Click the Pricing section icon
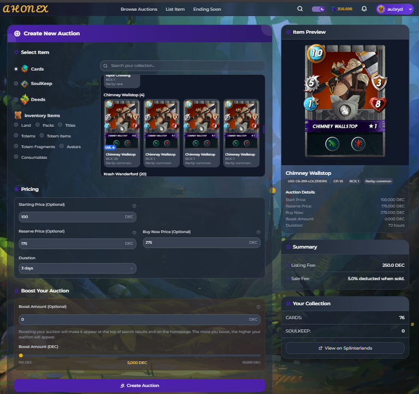The width and height of the screenshot is (419, 394). coord(16,189)
